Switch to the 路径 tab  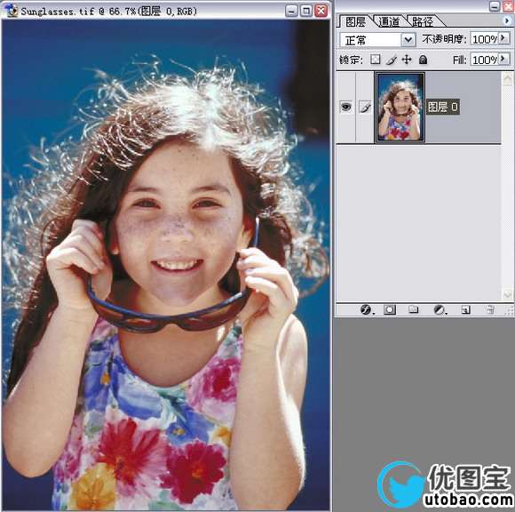pos(423,21)
